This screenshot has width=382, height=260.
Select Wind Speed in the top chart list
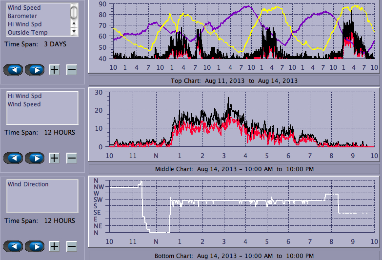(24, 8)
